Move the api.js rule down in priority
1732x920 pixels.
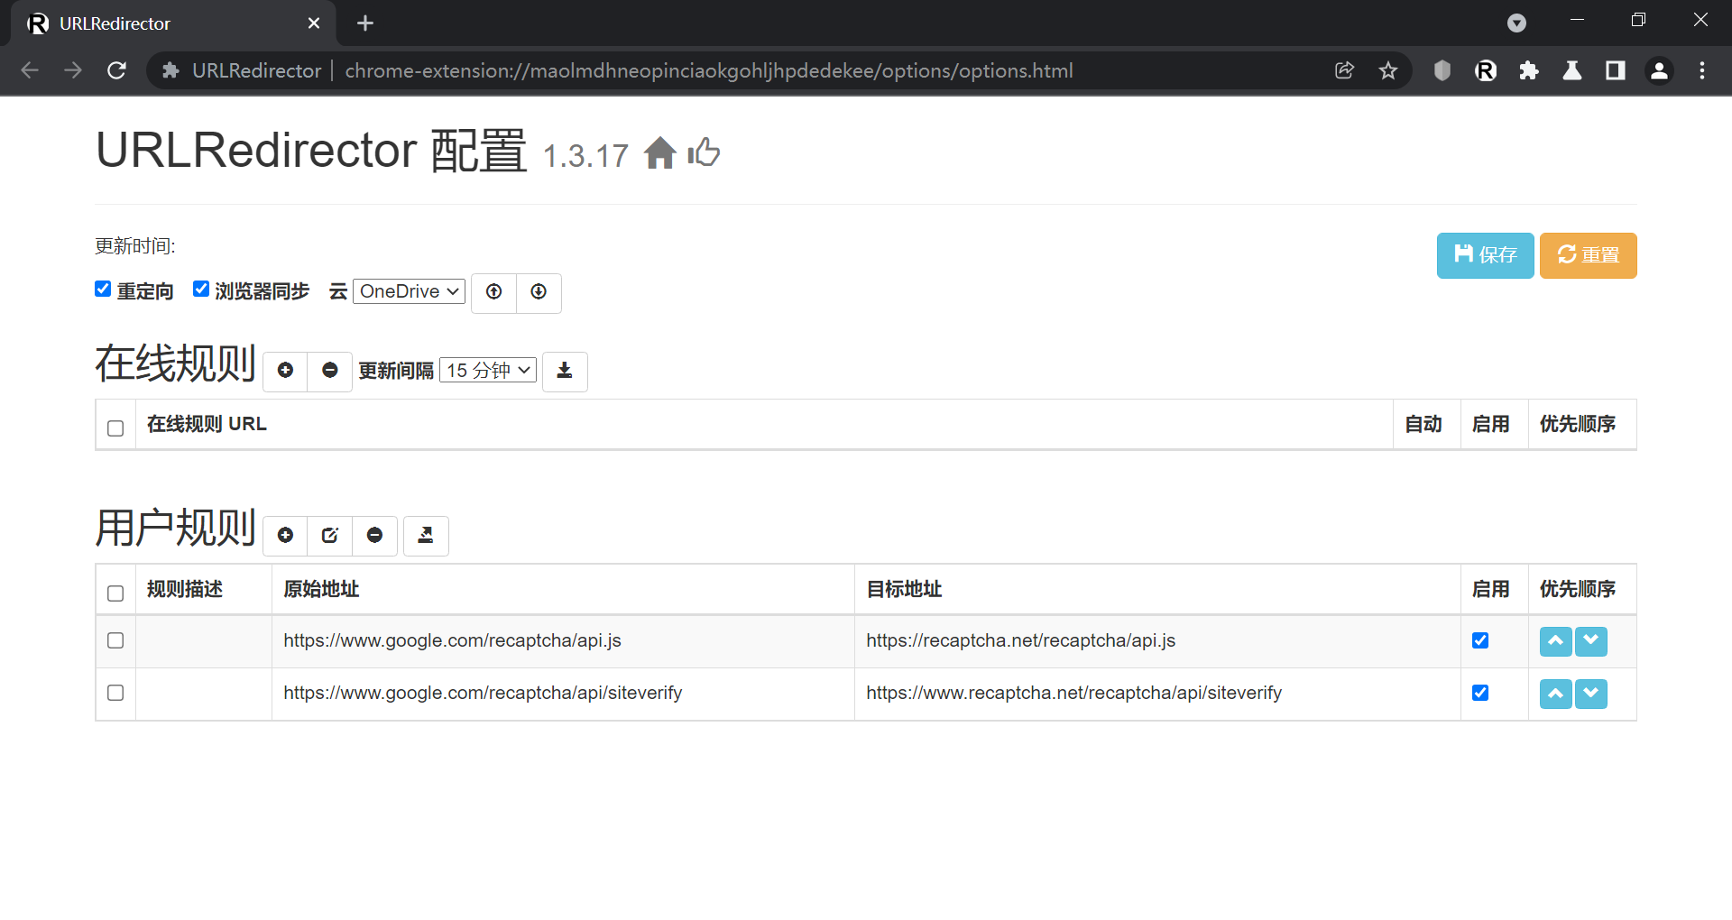pos(1590,641)
